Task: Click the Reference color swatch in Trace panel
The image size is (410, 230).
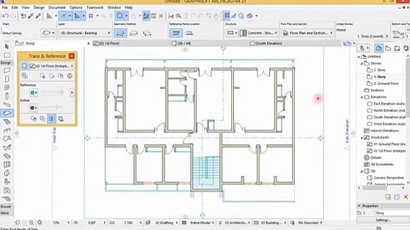Action: [33, 93]
